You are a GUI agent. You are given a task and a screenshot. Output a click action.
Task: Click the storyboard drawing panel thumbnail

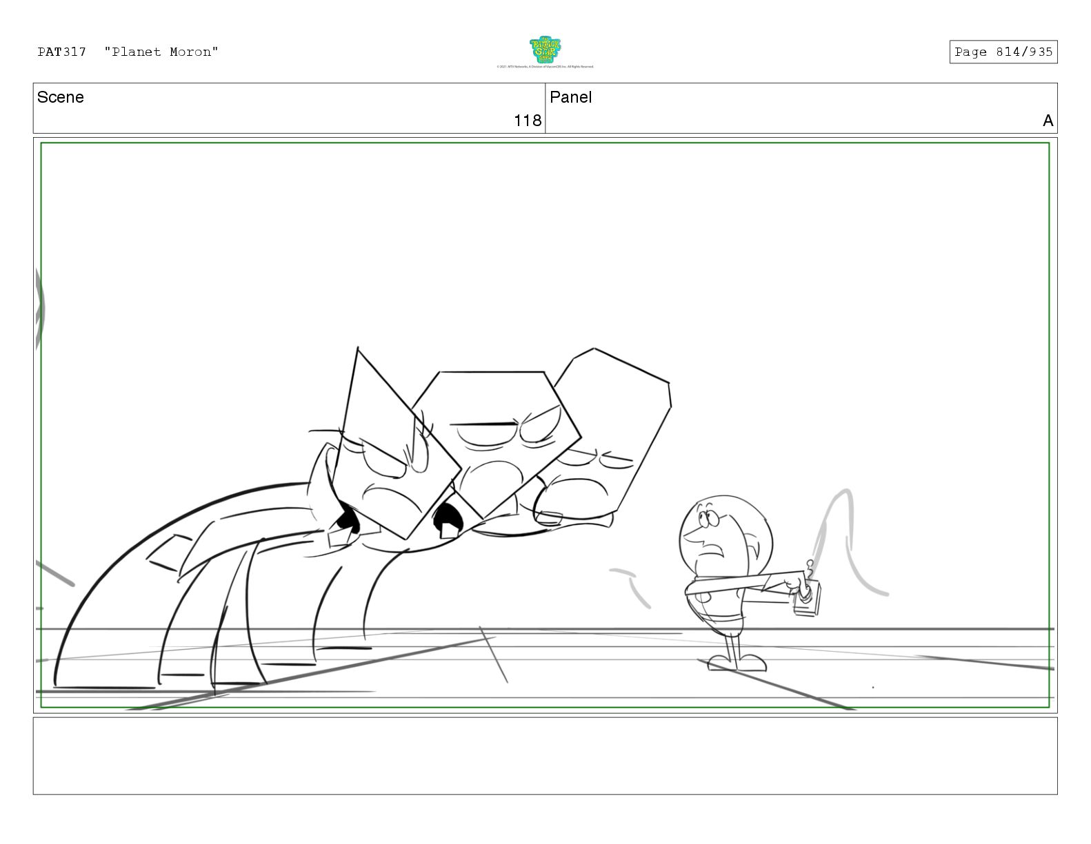[545, 425]
